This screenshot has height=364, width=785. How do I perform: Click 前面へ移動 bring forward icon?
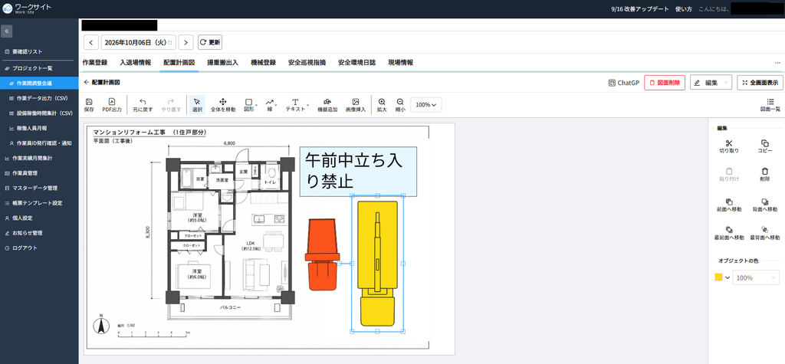[x=729, y=205]
